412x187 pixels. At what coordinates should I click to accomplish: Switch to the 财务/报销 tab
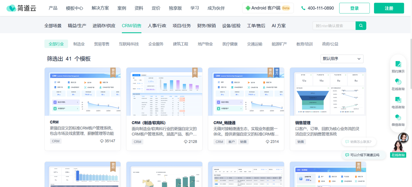(207, 26)
